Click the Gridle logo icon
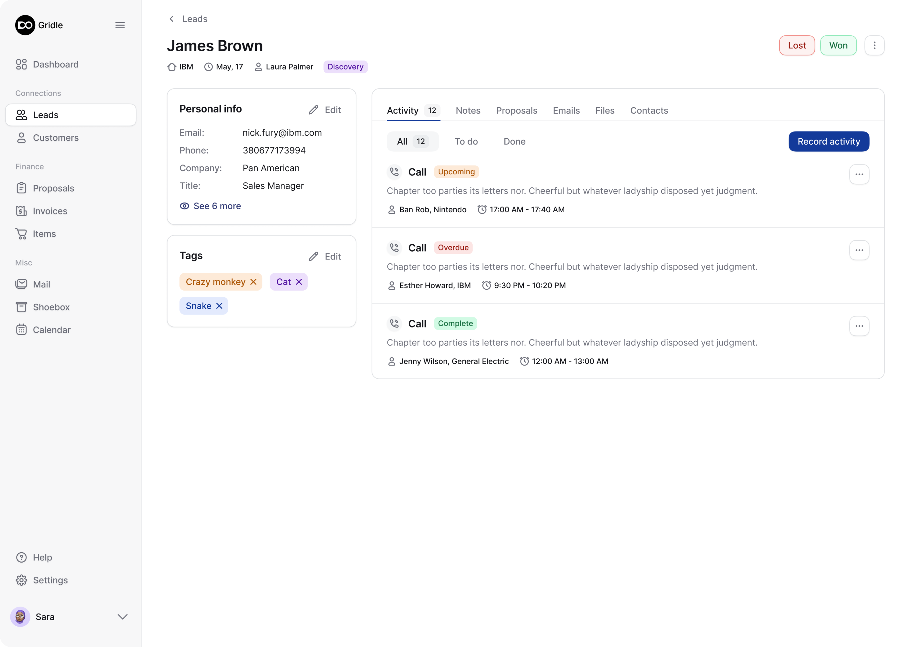This screenshot has height=647, width=910. point(25,25)
